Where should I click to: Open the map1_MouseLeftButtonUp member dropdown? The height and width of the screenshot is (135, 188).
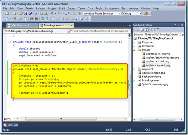[130, 31]
